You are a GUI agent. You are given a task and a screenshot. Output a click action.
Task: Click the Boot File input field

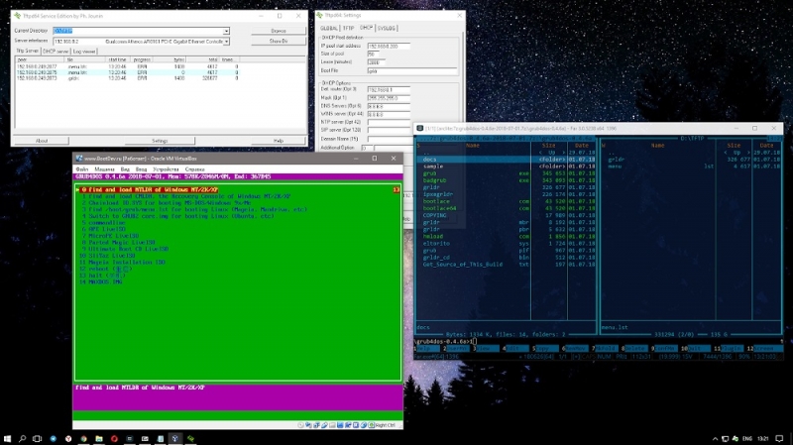pos(411,71)
